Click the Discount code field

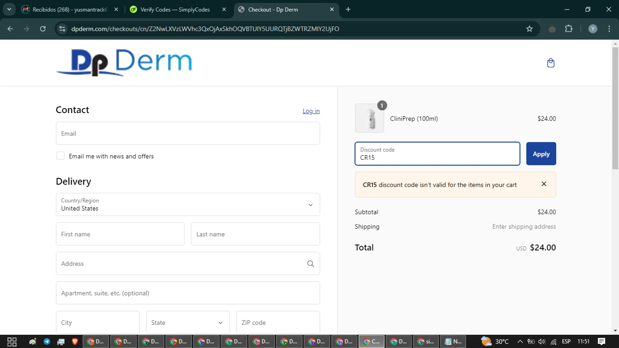pos(437,154)
